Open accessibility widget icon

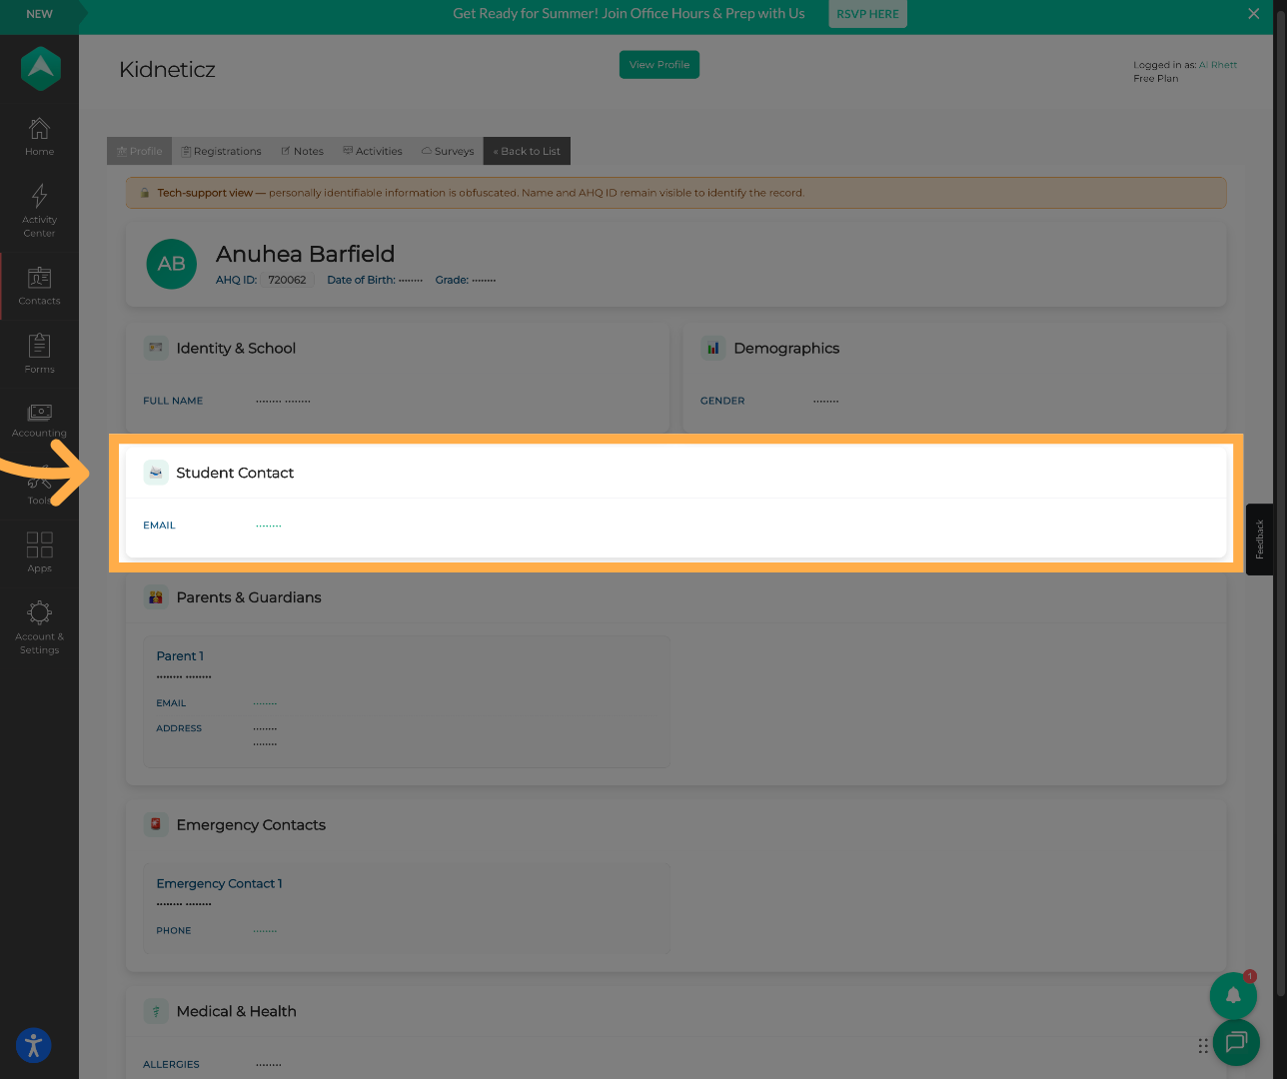(33, 1045)
